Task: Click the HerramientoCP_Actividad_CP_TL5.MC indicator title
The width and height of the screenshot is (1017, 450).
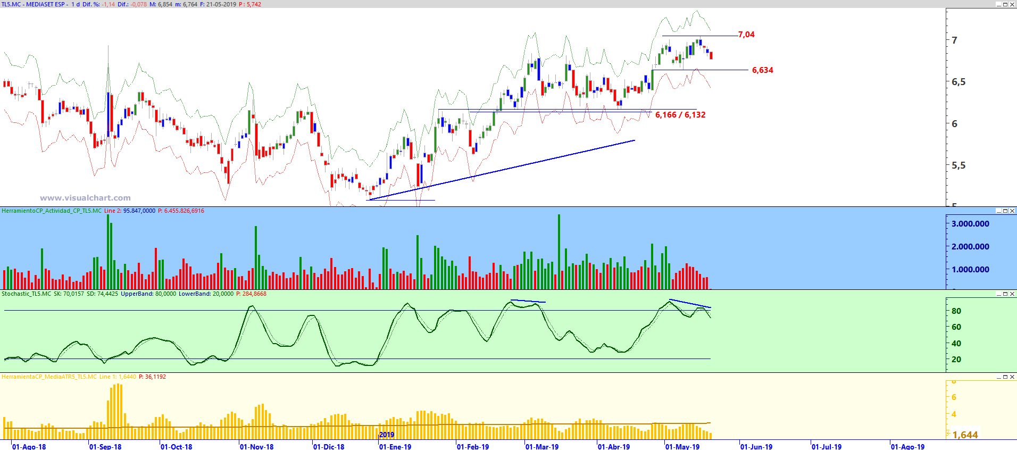Action: (52, 211)
